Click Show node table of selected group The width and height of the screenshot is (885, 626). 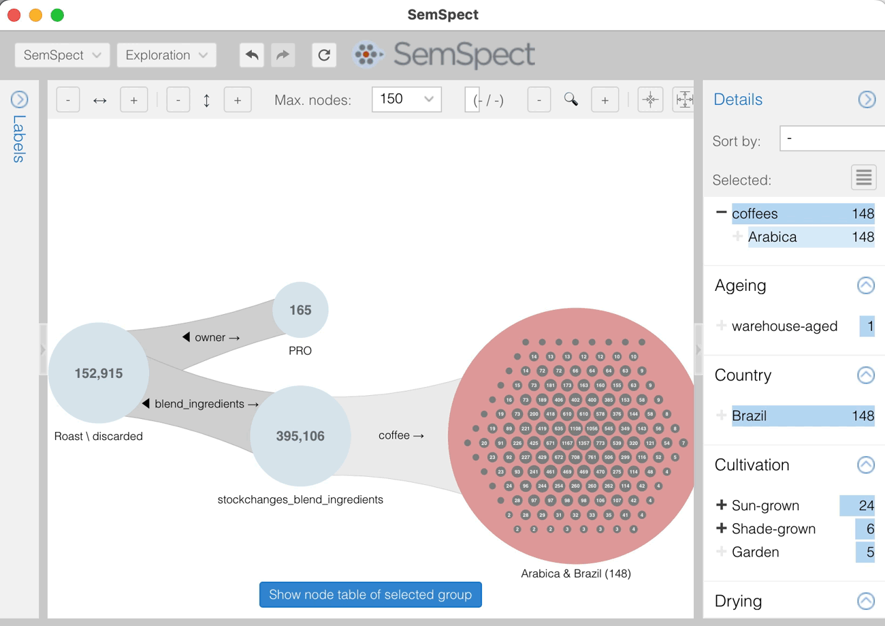(370, 595)
